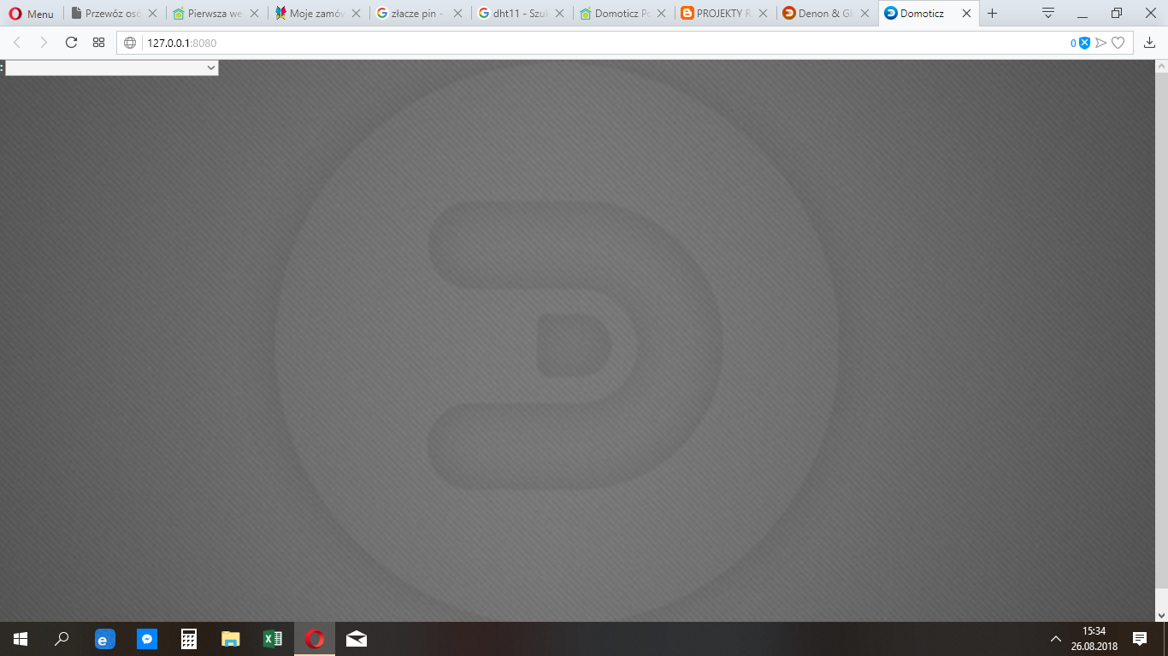Click the Opera taskbar icon

tap(315, 639)
